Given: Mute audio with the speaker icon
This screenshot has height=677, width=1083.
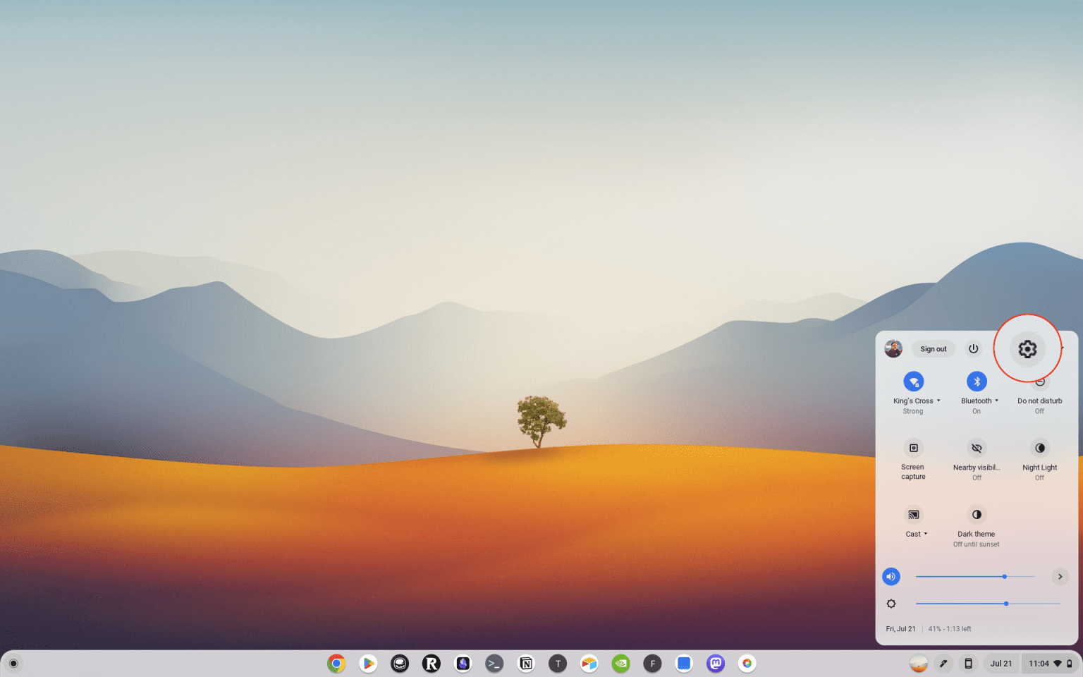Looking at the screenshot, I should 891,576.
